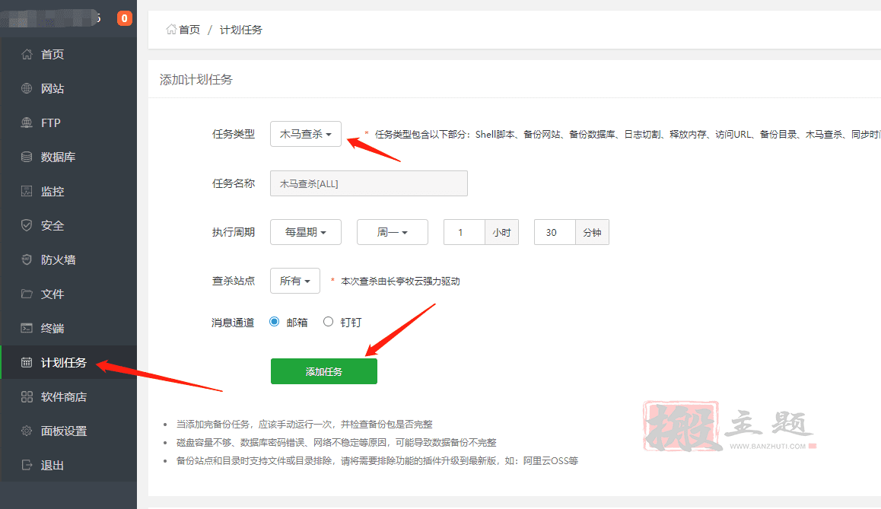This screenshot has width=881, height=509.
Task: Click the minute input field showing 30
Action: 555,232
